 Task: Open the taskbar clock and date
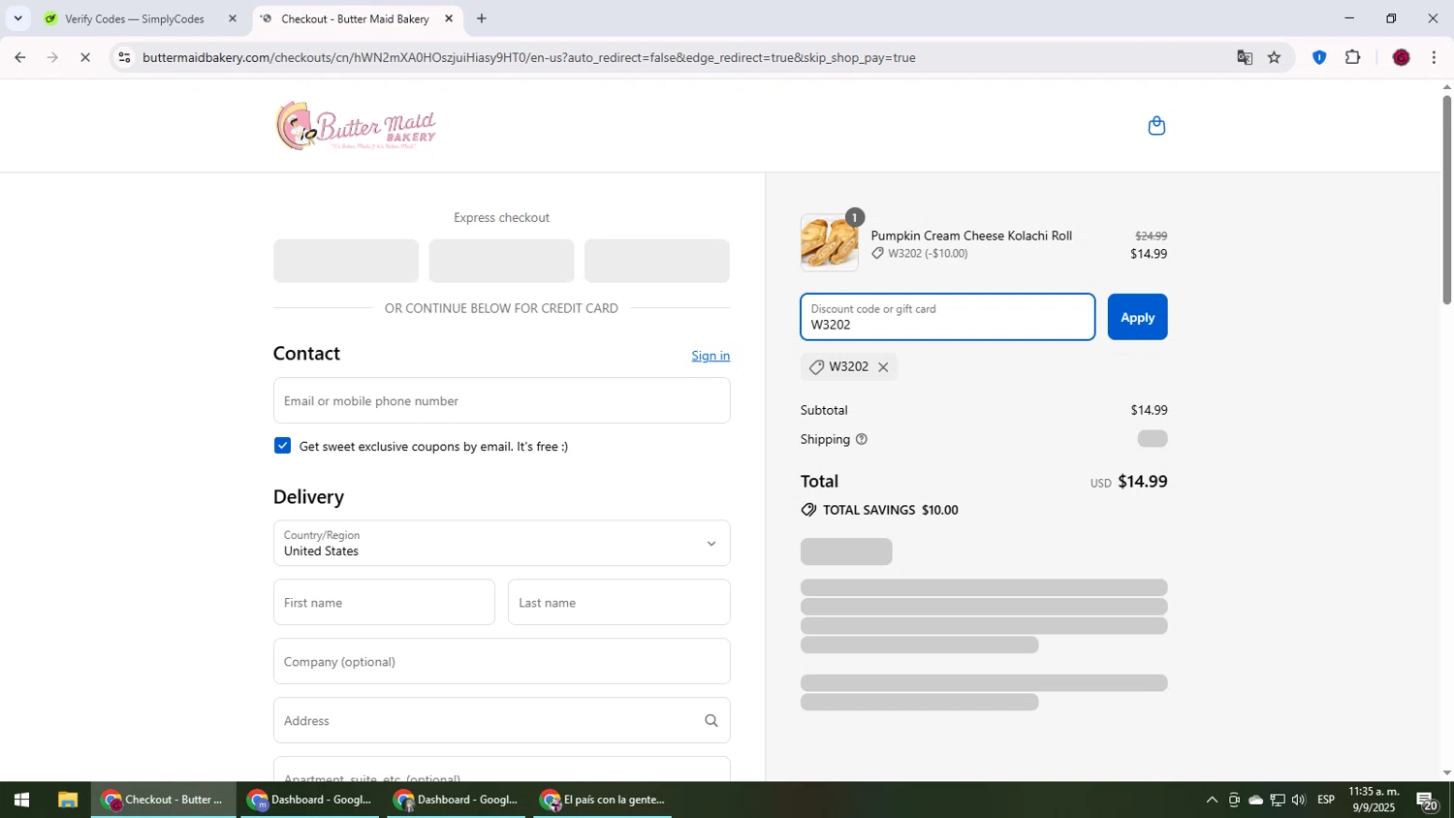point(1375,800)
